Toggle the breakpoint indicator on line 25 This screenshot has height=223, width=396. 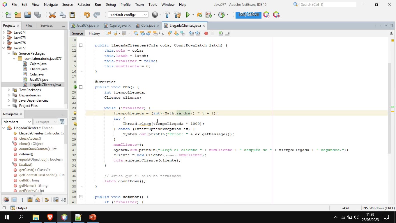[74, 118]
